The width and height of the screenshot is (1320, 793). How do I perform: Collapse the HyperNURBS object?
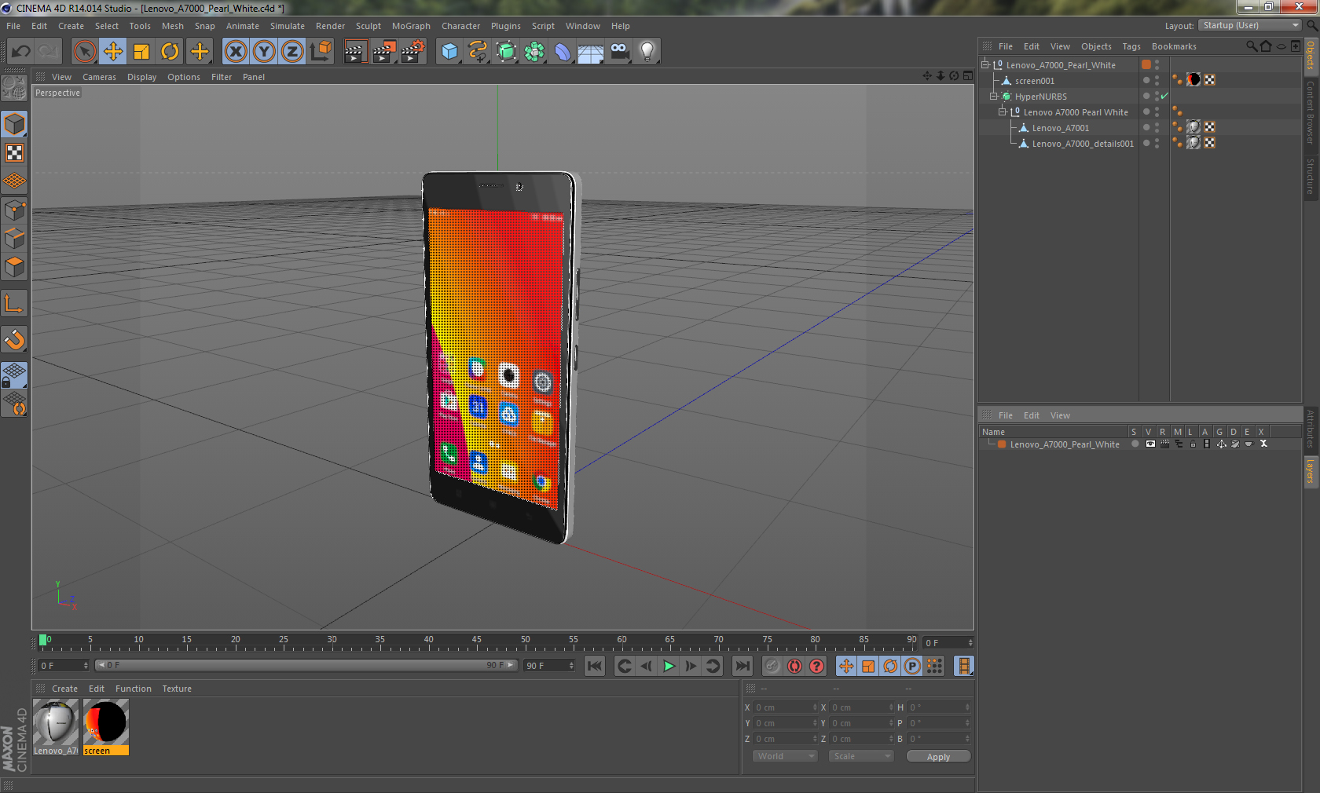[994, 96]
